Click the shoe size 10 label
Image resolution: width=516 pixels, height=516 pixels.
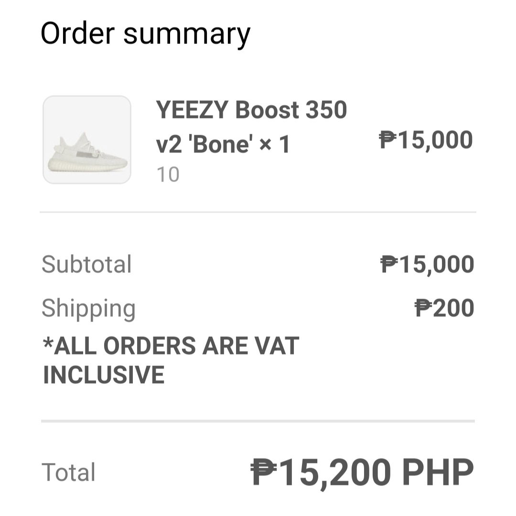pyautogui.click(x=168, y=174)
